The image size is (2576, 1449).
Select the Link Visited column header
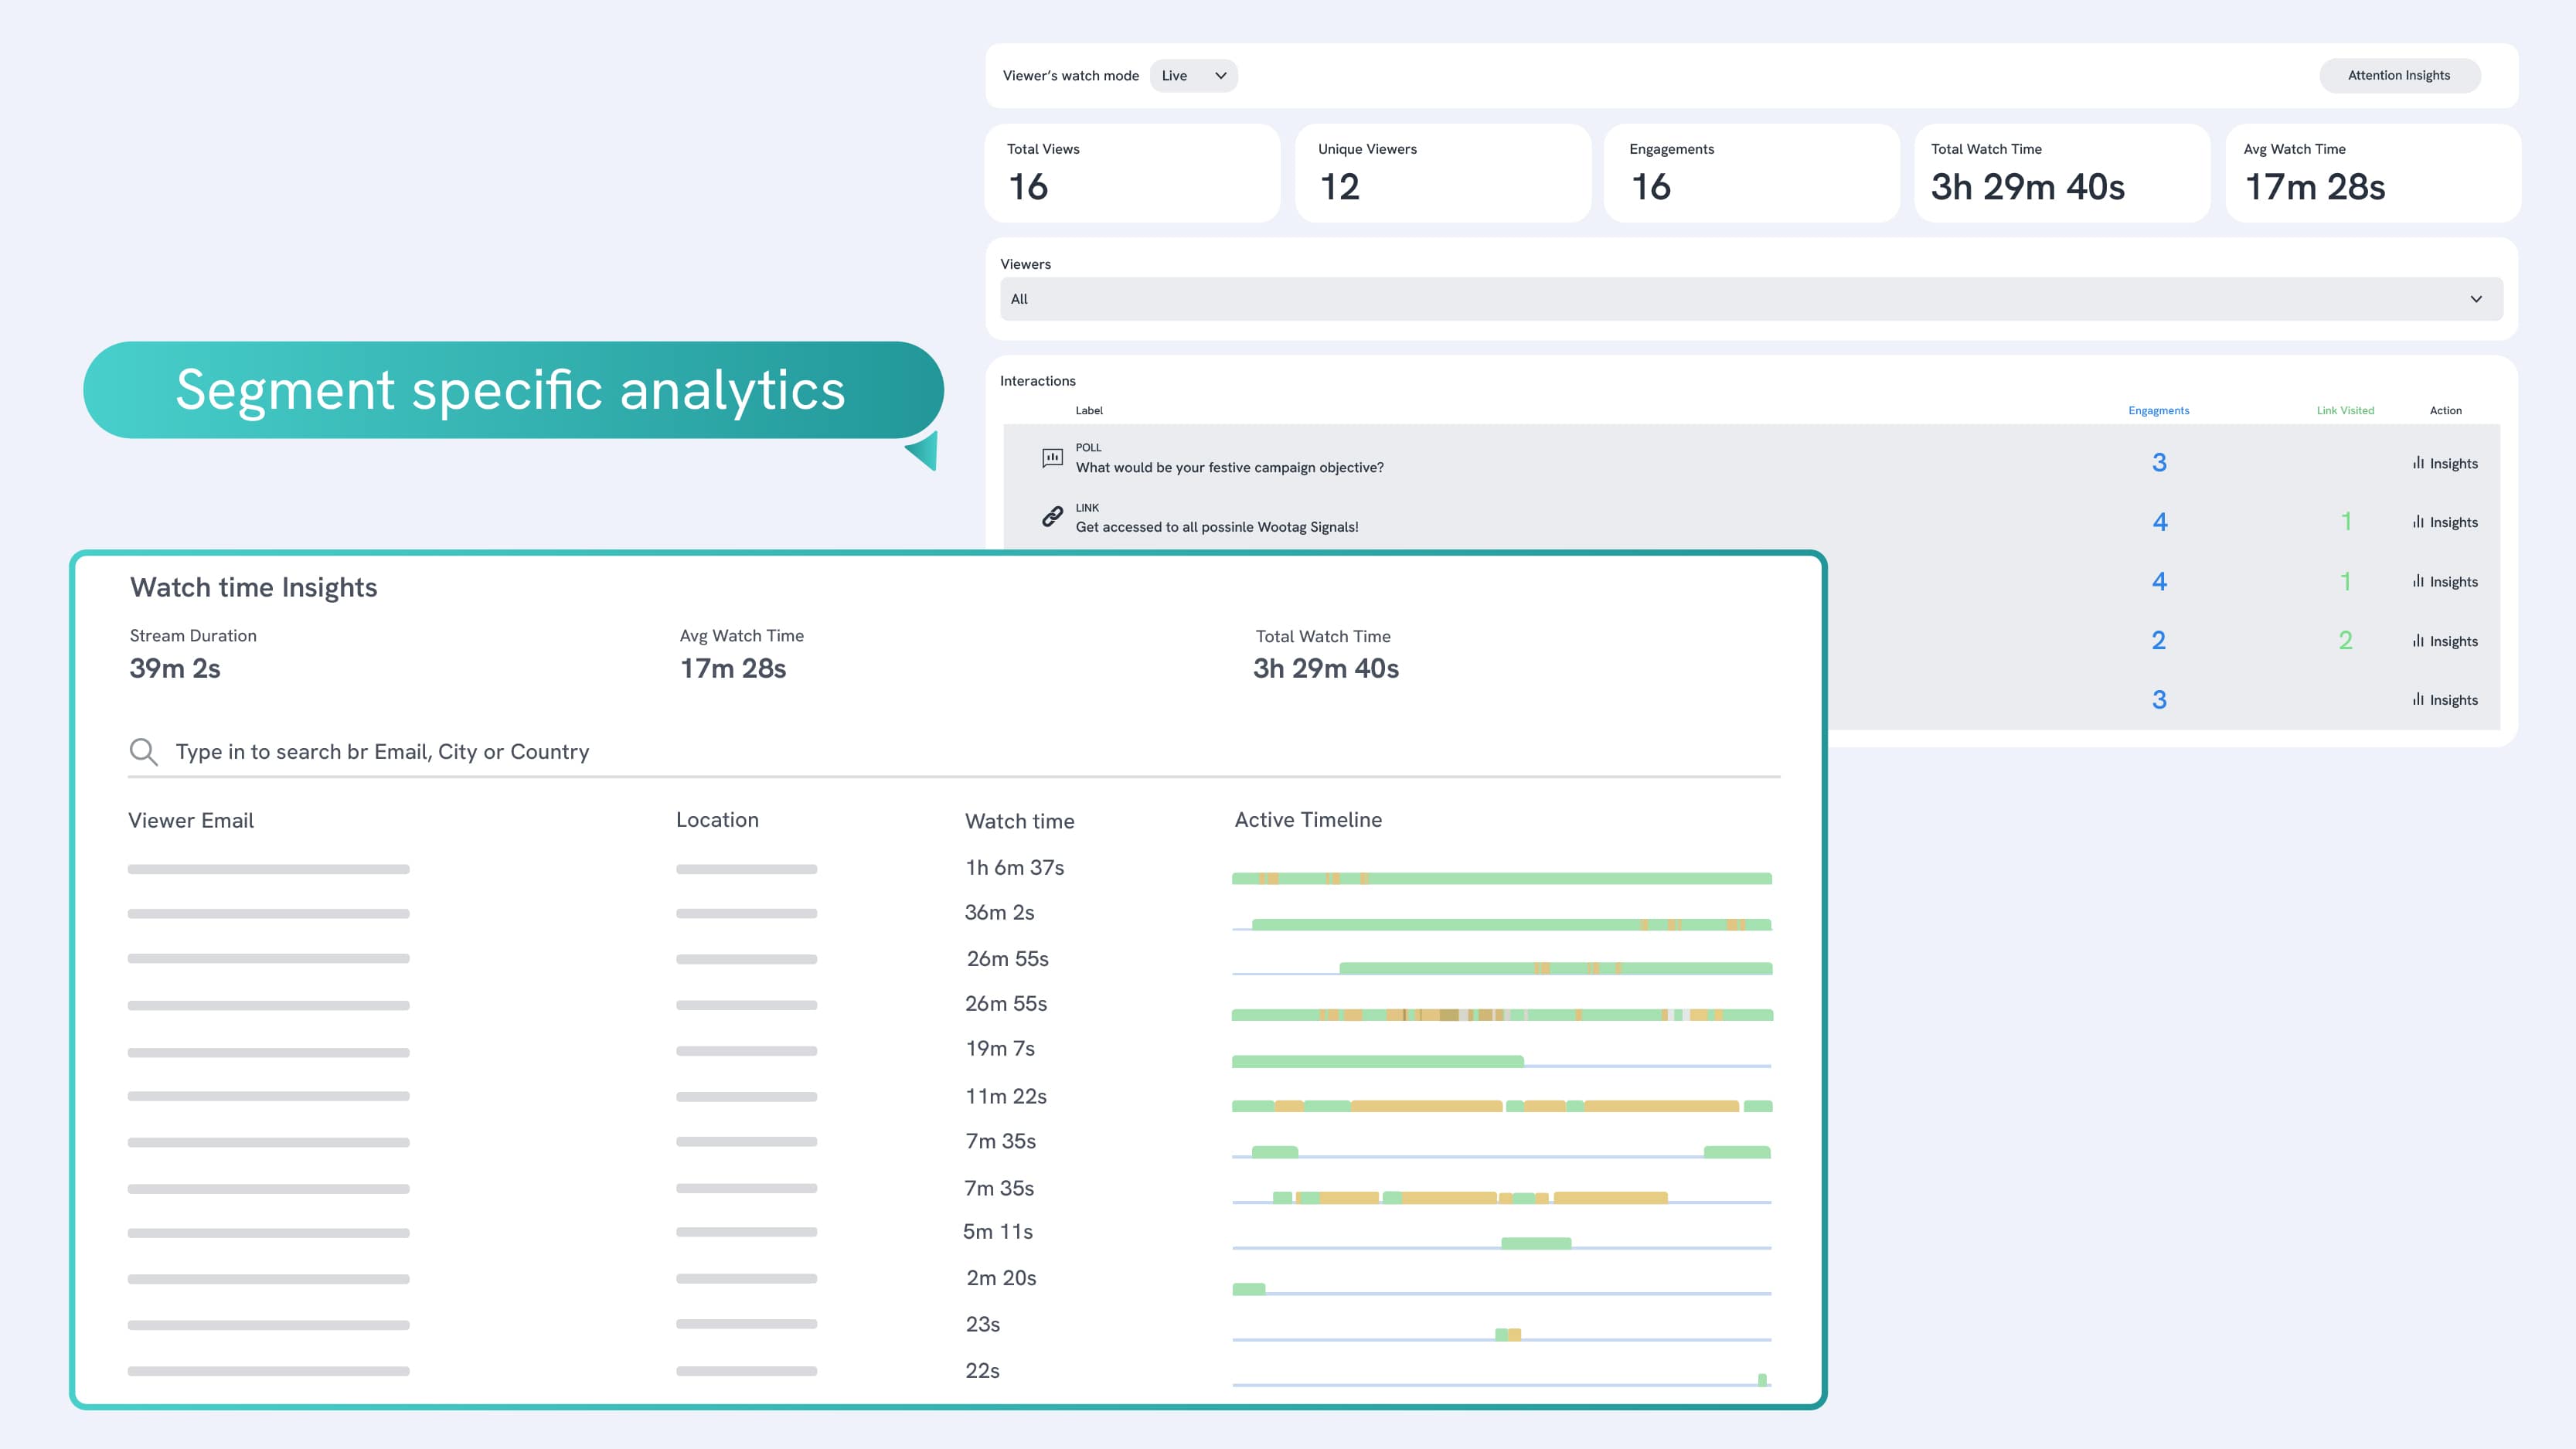[2344, 410]
